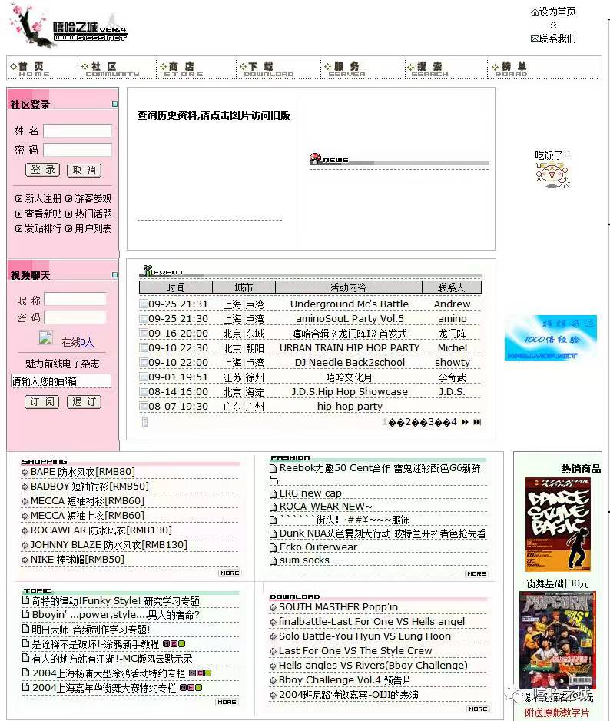Click the up arrows icon under 设为首页
This screenshot has width=610, height=721.
[x=553, y=25]
